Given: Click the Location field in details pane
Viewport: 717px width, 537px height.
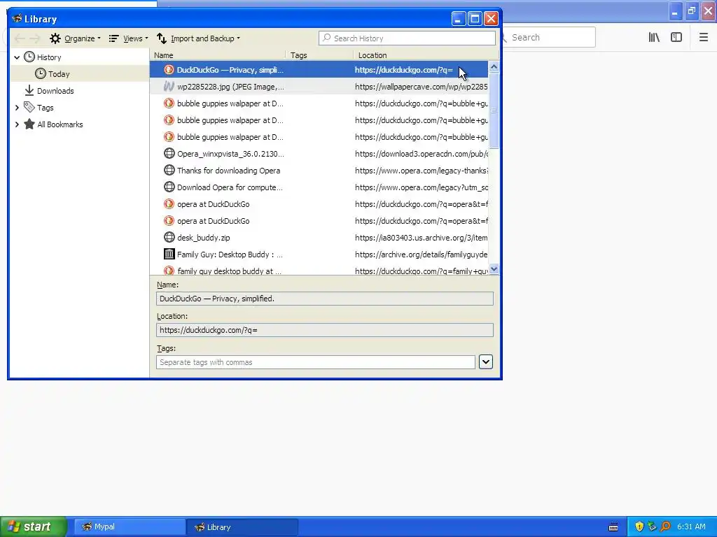Looking at the screenshot, I should [325, 330].
